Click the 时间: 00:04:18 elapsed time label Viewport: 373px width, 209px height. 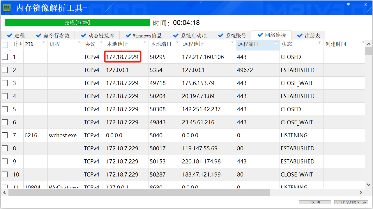[176, 23]
